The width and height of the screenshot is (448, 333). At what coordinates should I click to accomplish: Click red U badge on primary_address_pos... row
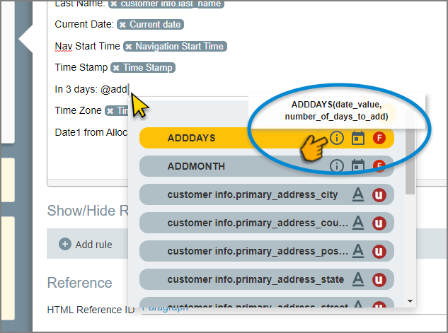(379, 252)
